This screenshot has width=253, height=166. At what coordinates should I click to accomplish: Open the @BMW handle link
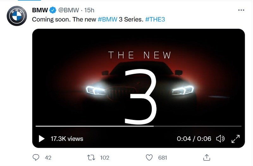[x=69, y=10]
